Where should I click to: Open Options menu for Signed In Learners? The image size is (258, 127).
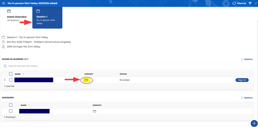tap(247, 59)
